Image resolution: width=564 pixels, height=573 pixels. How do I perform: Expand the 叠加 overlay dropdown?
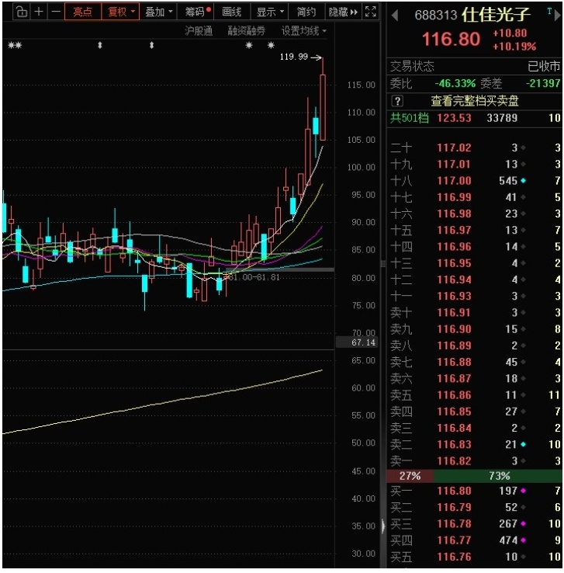[159, 12]
